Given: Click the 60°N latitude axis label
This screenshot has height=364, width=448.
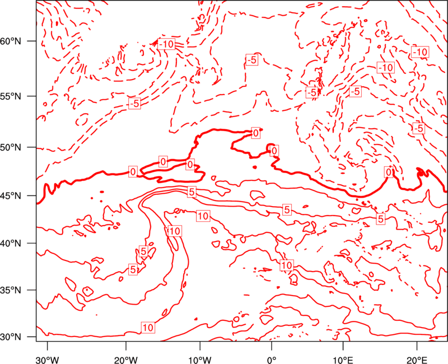Looking at the screenshot, I should tap(11, 41).
